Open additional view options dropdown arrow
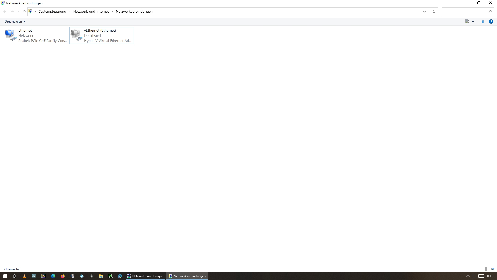This screenshot has width=497, height=280. click(473, 22)
